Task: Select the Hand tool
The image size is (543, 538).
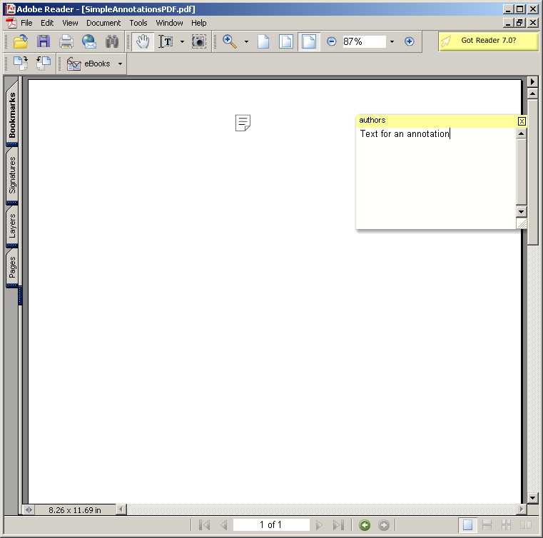Action: coord(143,41)
